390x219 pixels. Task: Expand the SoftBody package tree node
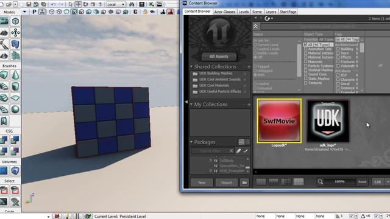point(211,161)
